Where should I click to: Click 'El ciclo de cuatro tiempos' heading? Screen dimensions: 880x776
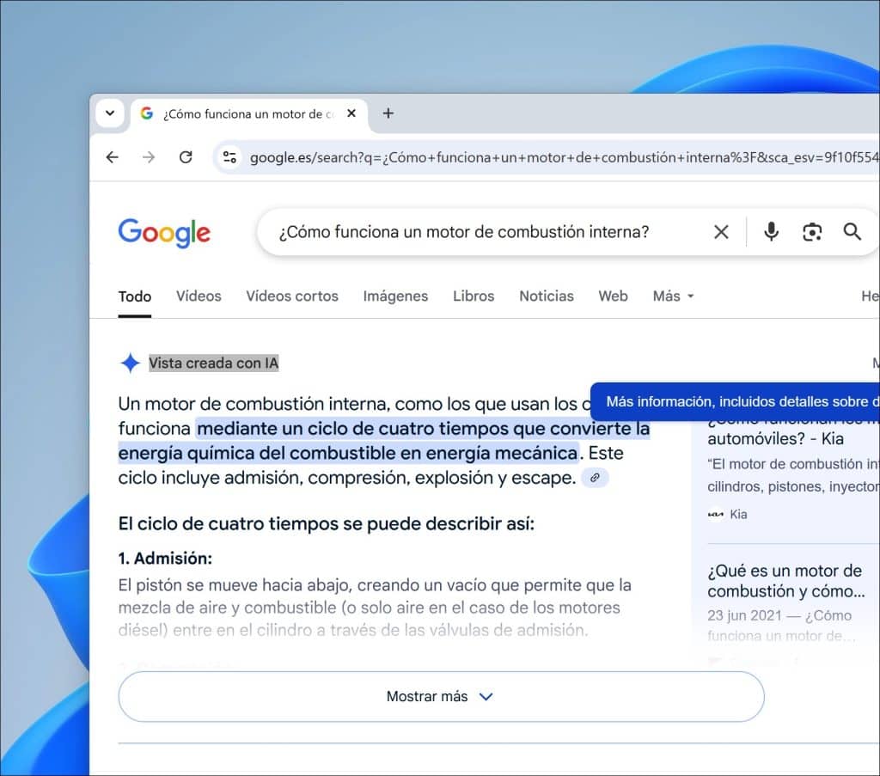326,523
